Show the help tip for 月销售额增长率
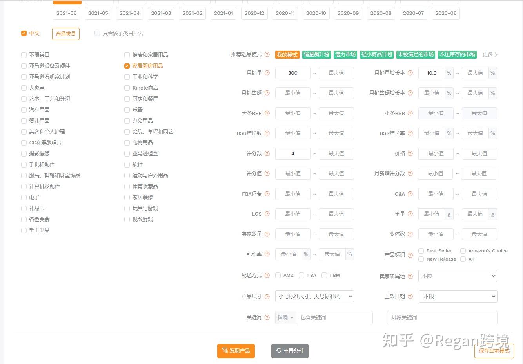This screenshot has height=364, width=523. (x=410, y=93)
